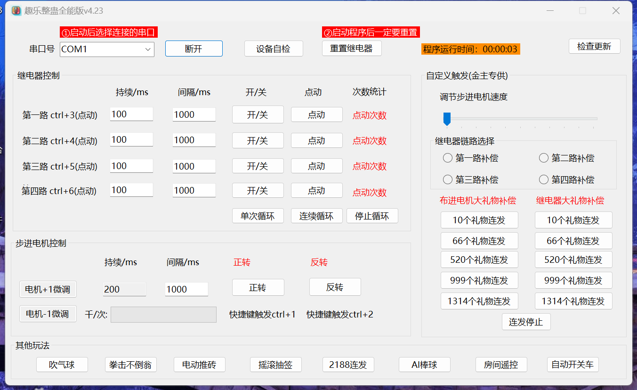Fire the stepper 1314个礼物连发 burst

(x=479, y=301)
